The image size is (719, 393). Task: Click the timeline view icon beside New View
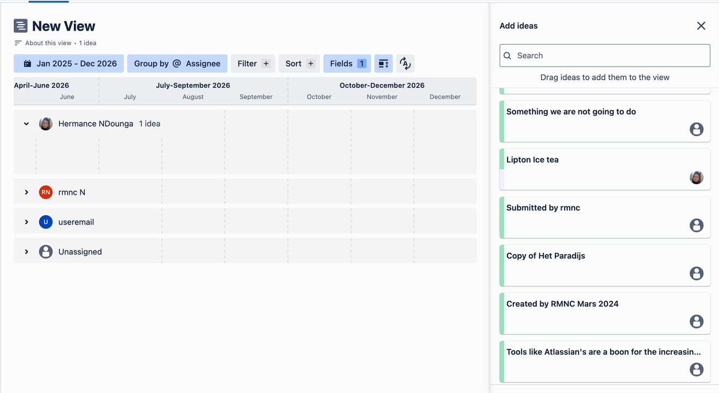21,26
